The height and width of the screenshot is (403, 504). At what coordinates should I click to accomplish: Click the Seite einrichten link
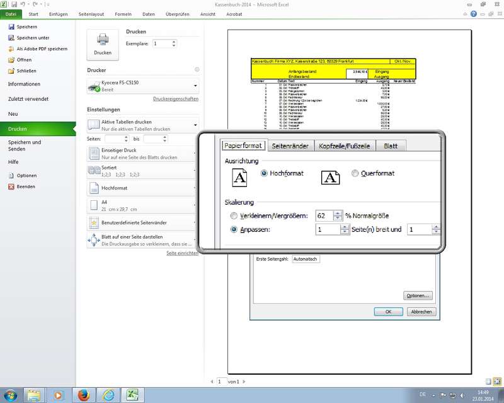pyautogui.click(x=182, y=253)
